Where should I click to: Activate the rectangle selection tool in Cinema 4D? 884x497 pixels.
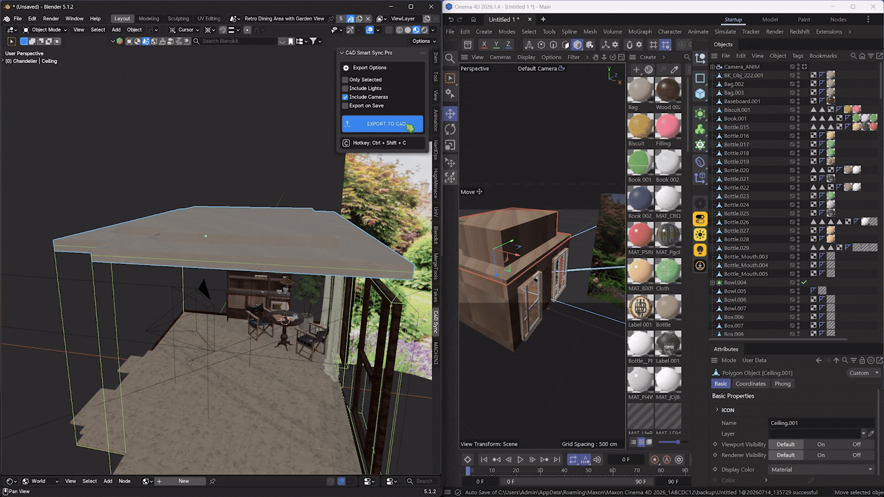point(450,78)
